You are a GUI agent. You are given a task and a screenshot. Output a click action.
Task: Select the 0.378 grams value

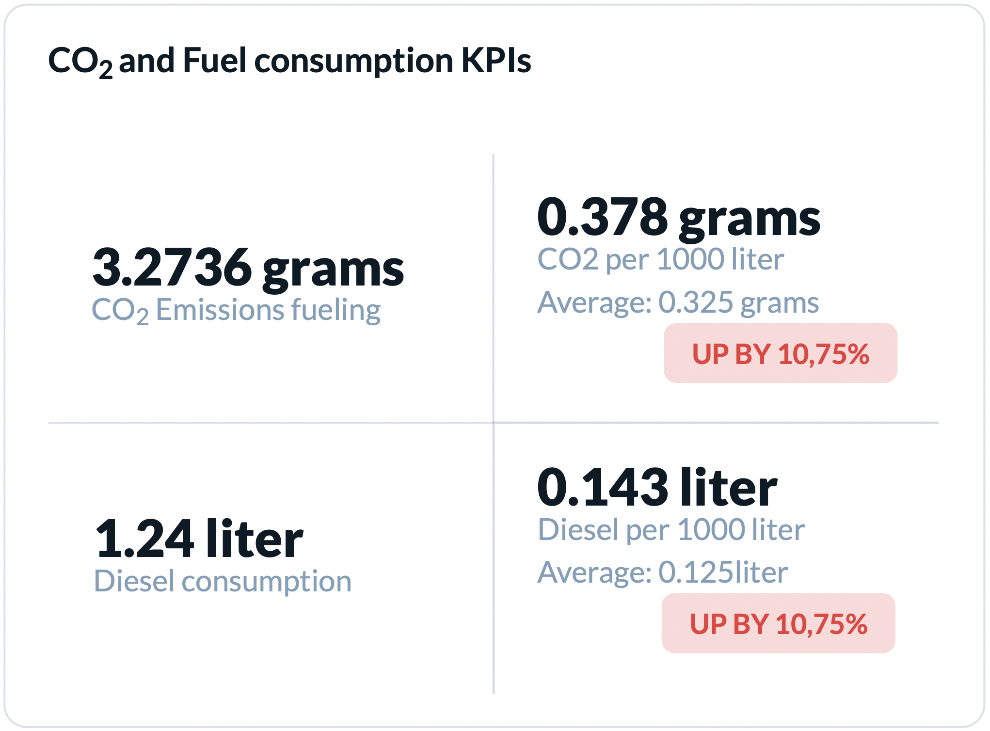click(x=679, y=218)
